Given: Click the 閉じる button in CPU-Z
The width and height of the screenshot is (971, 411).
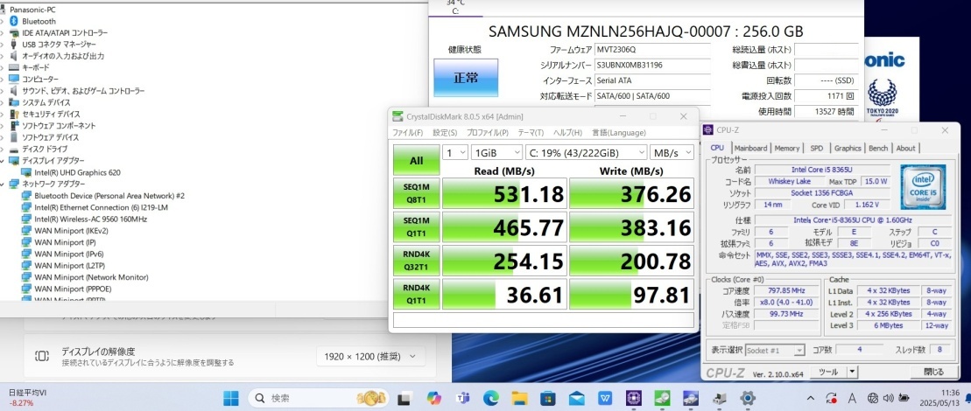Looking at the screenshot, I should pyautogui.click(x=934, y=372).
